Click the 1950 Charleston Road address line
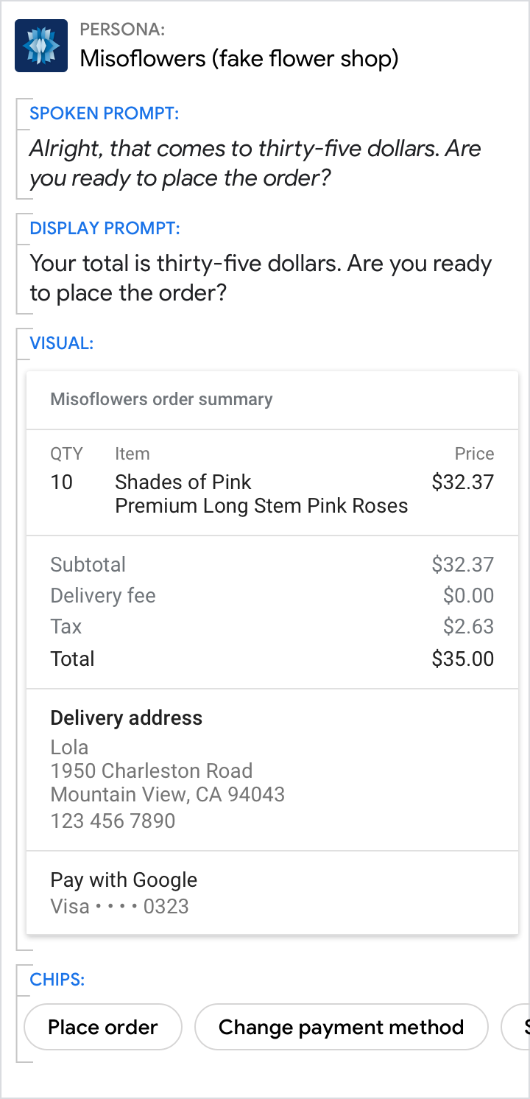This screenshot has width=530, height=1099. pyautogui.click(x=151, y=770)
